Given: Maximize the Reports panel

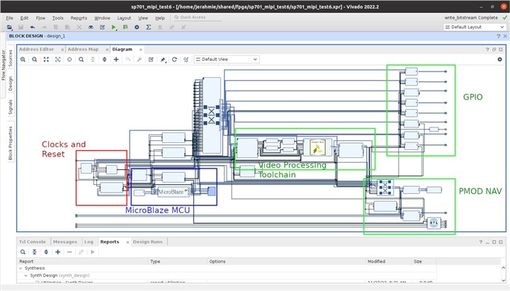Looking at the screenshot, I should pyautogui.click(x=494, y=242).
